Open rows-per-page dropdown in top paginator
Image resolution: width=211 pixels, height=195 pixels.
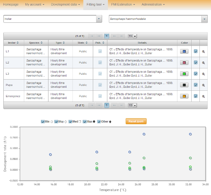132,36
